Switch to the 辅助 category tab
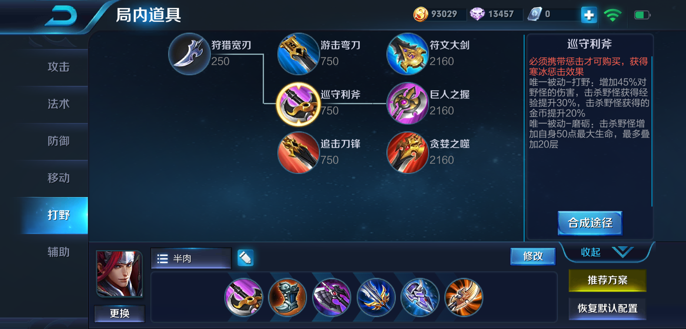The image size is (686, 329). click(59, 252)
